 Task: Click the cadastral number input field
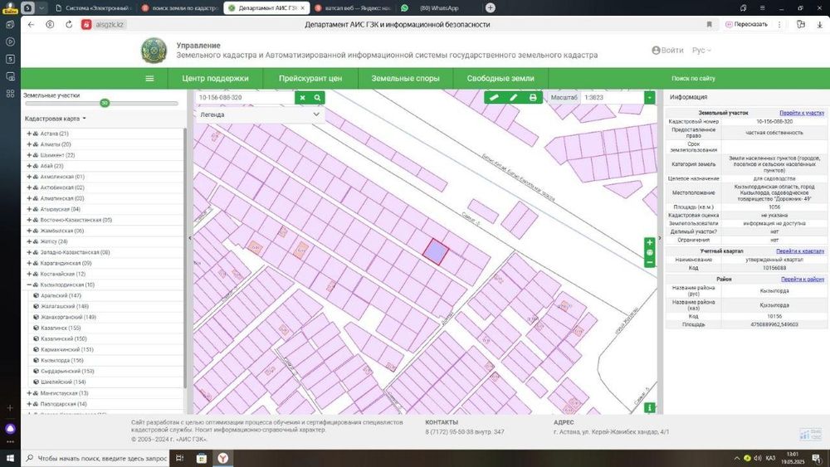click(245, 97)
